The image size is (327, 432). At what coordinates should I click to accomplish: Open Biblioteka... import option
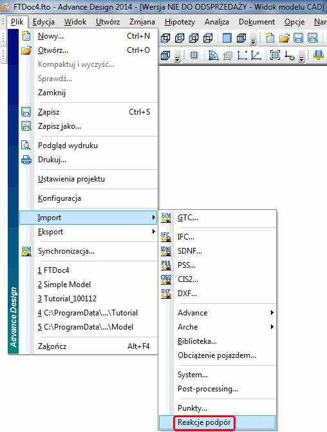218,341
